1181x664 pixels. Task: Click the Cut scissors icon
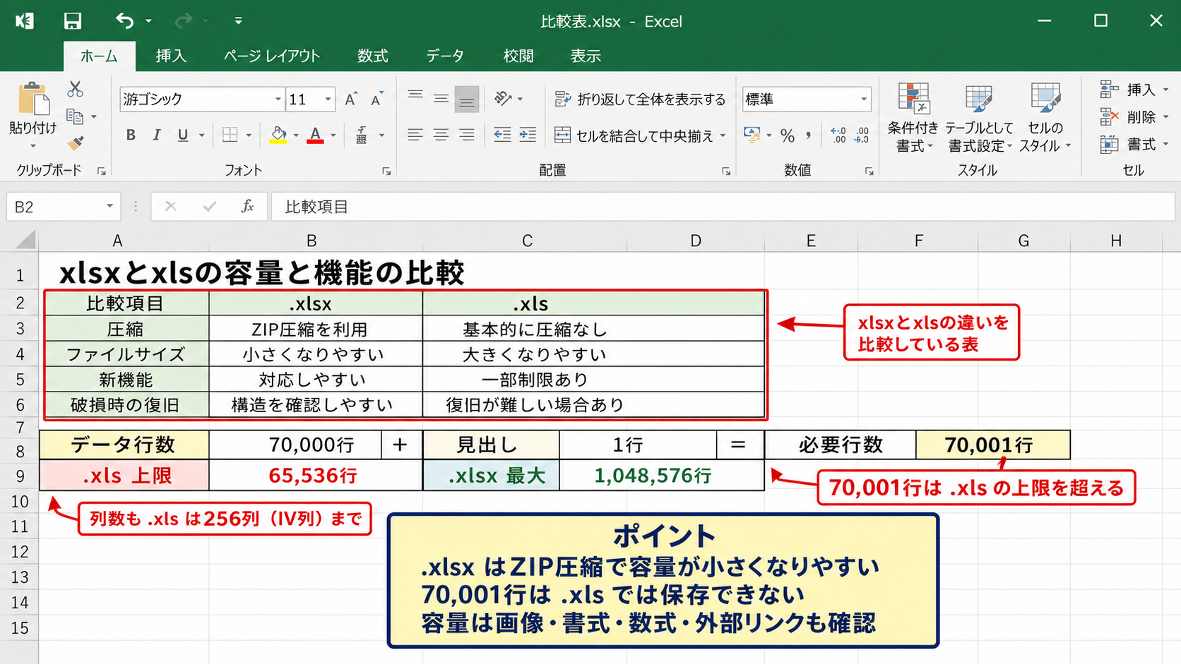75,89
